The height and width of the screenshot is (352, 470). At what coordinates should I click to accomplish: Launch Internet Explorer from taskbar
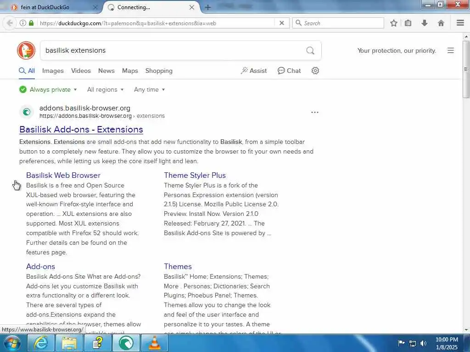coord(40,343)
